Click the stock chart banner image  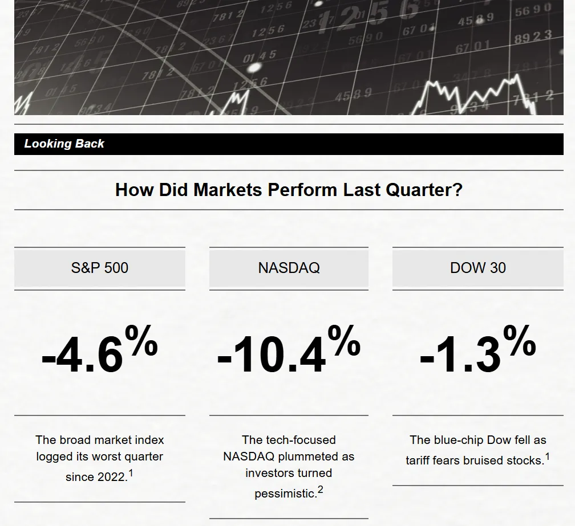click(289, 58)
